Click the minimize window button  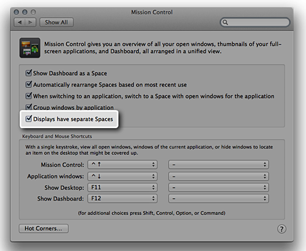click(25, 12)
